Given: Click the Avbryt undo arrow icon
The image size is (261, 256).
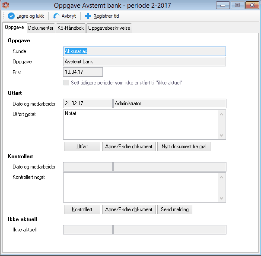Looking at the screenshot, I should click(56, 16).
